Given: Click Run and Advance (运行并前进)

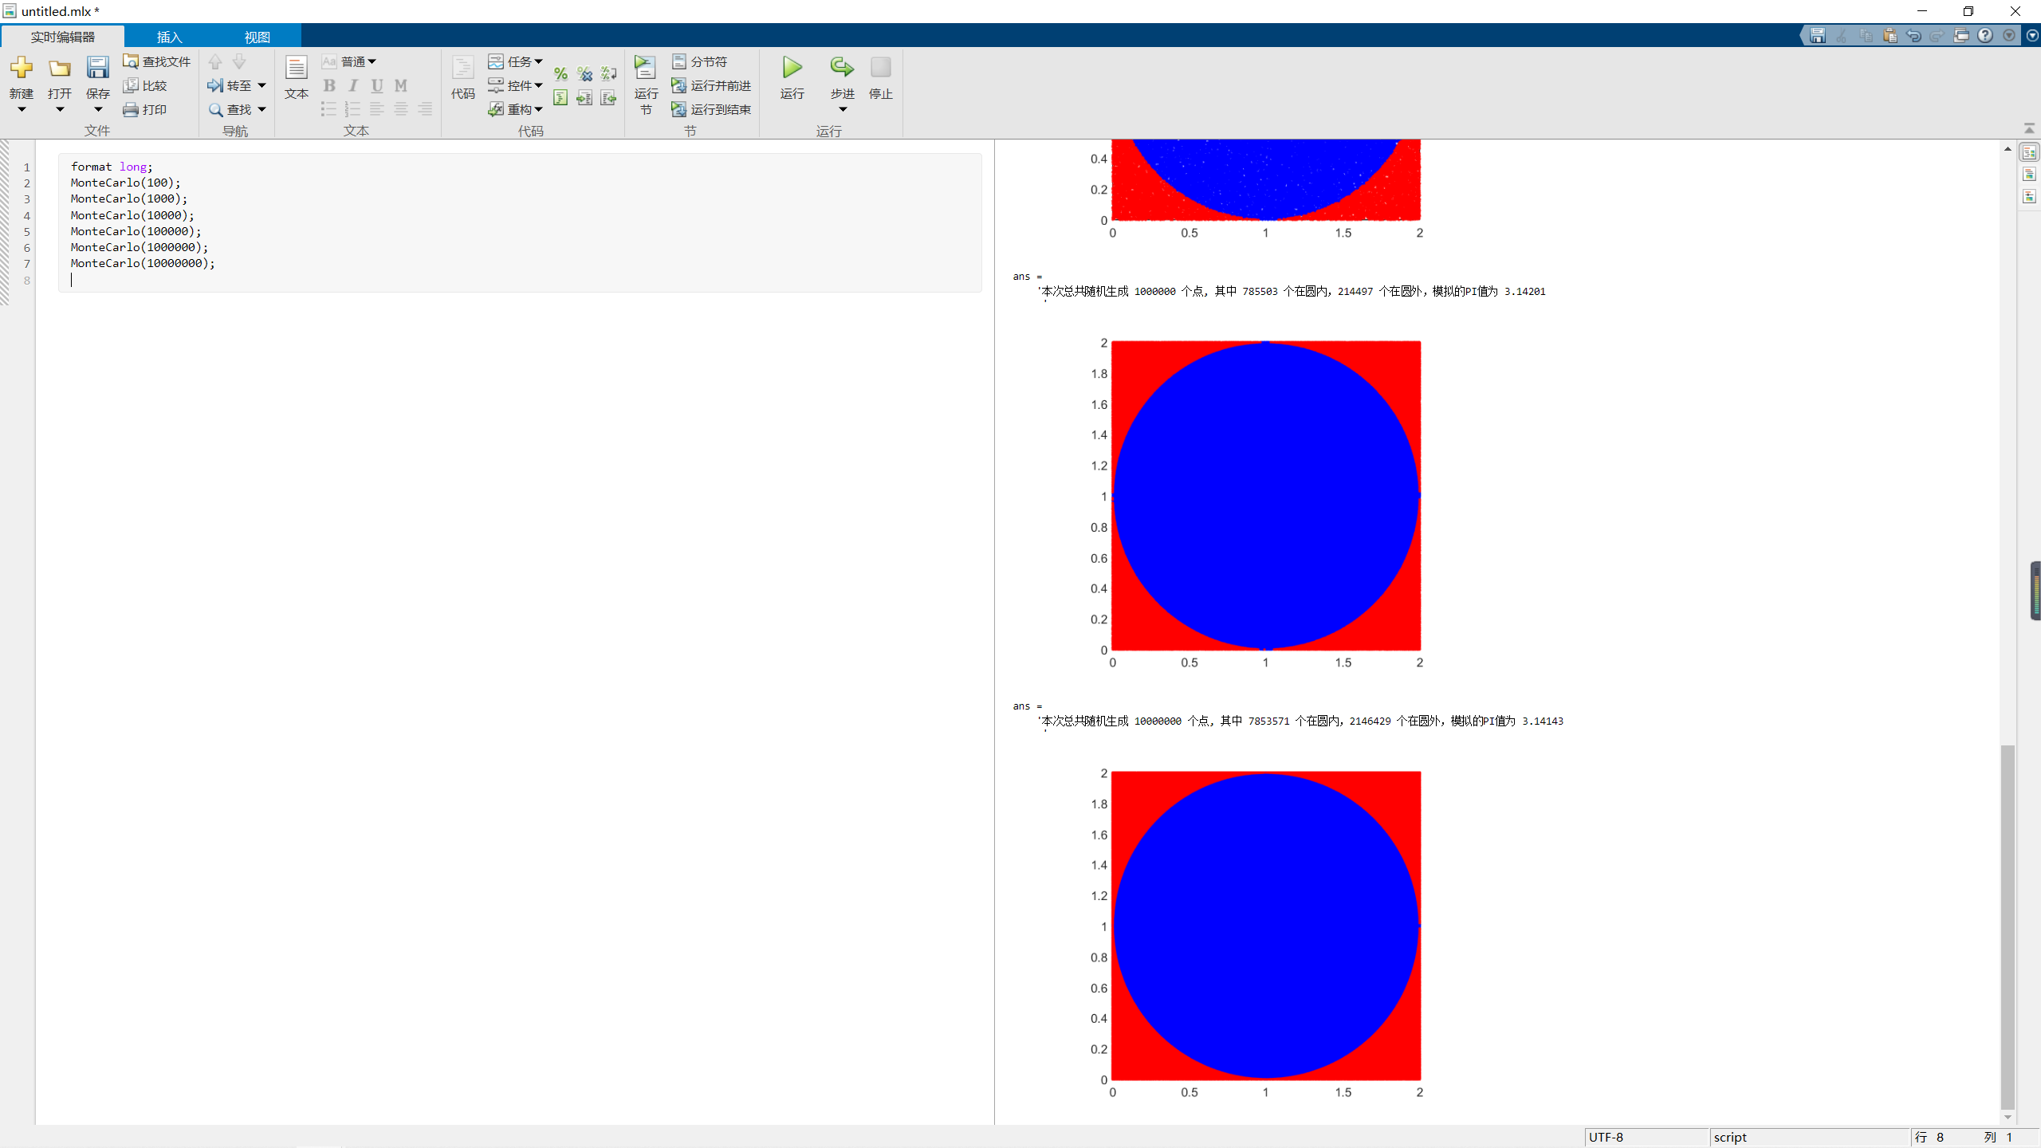Looking at the screenshot, I should 711,85.
